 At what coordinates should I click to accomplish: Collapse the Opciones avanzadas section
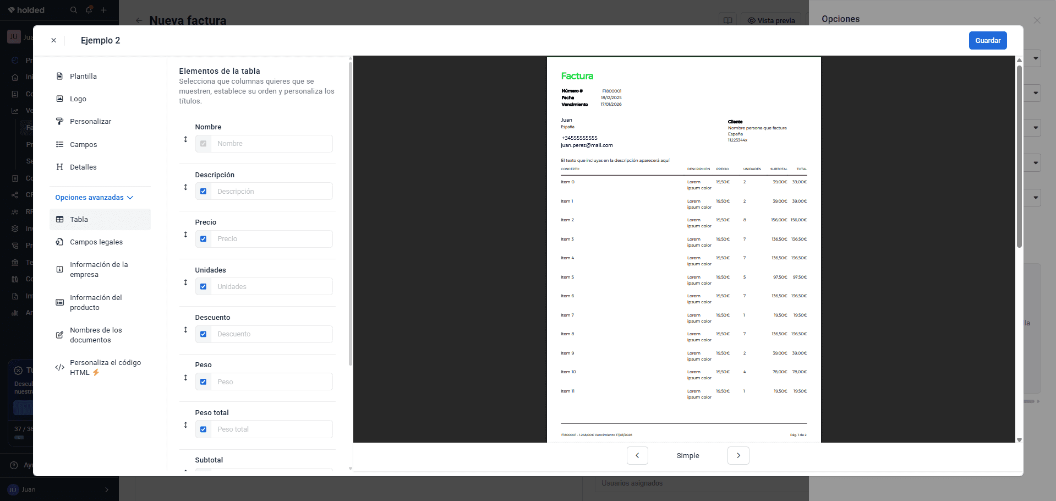coord(94,198)
